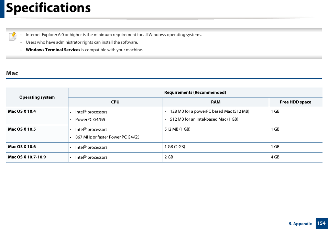328x232 pixels.
Task: Click the note icon beside Internet Explorer bullet
Action: (13, 37)
